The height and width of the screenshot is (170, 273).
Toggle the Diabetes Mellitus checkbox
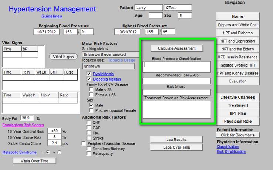(89, 79)
